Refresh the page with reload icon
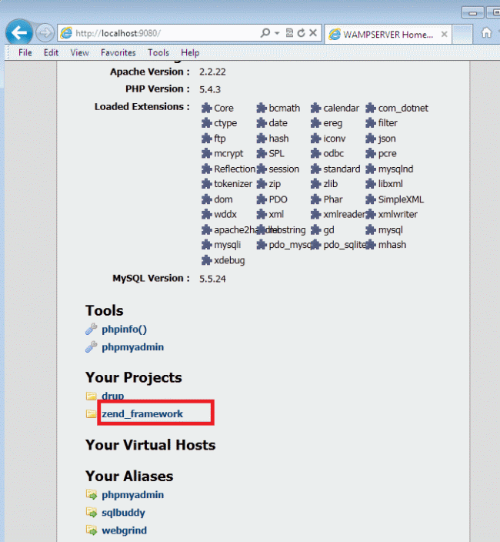Viewport: 500px width, 542px height. tap(302, 33)
